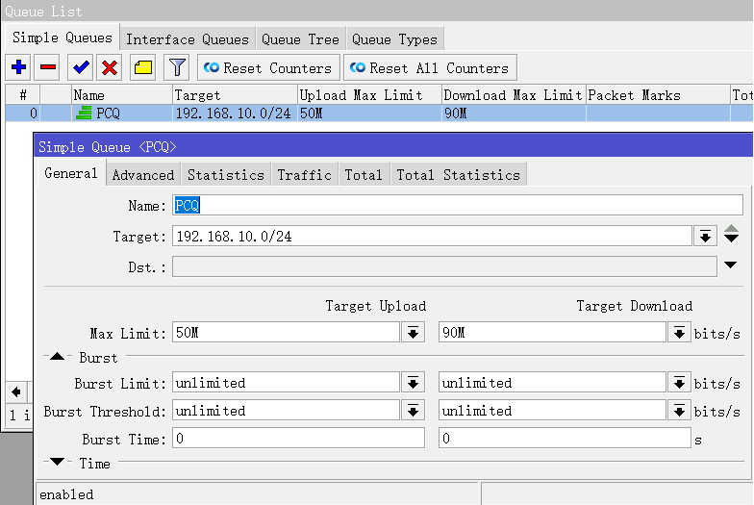Click the red minus Remove icon
Image resolution: width=754 pixels, height=505 pixels.
(x=48, y=67)
